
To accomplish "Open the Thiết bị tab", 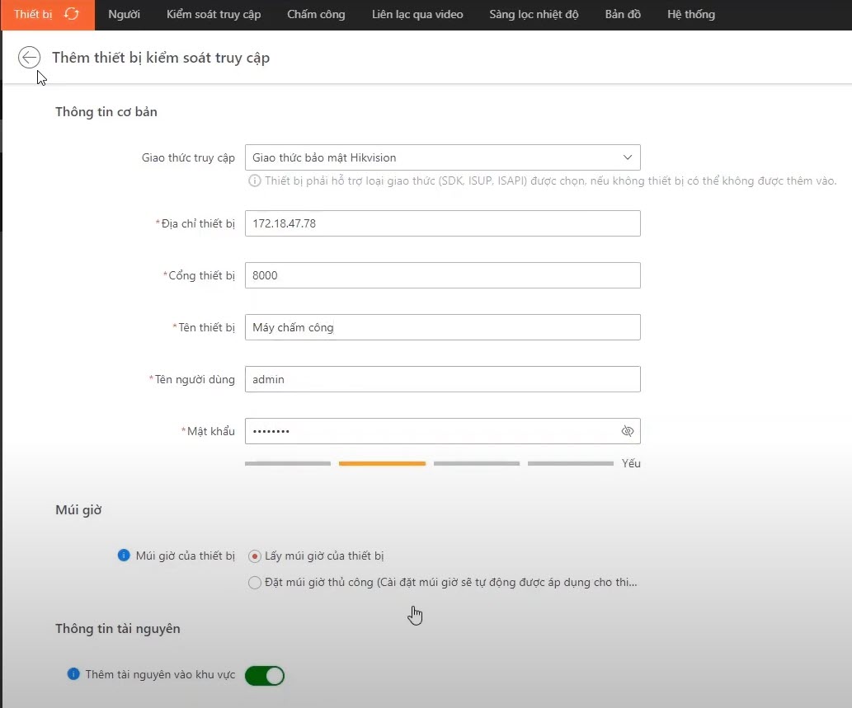I will [33, 14].
